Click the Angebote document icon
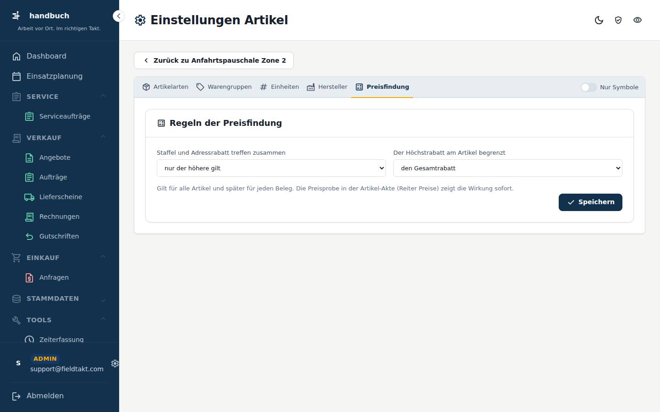660x412 pixels. (29, 157)
